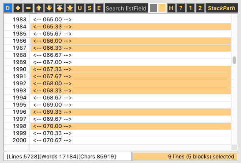The image size is (241, 163).
Task: Select the row <-- 065.67 -->
Action: point(131,34)
